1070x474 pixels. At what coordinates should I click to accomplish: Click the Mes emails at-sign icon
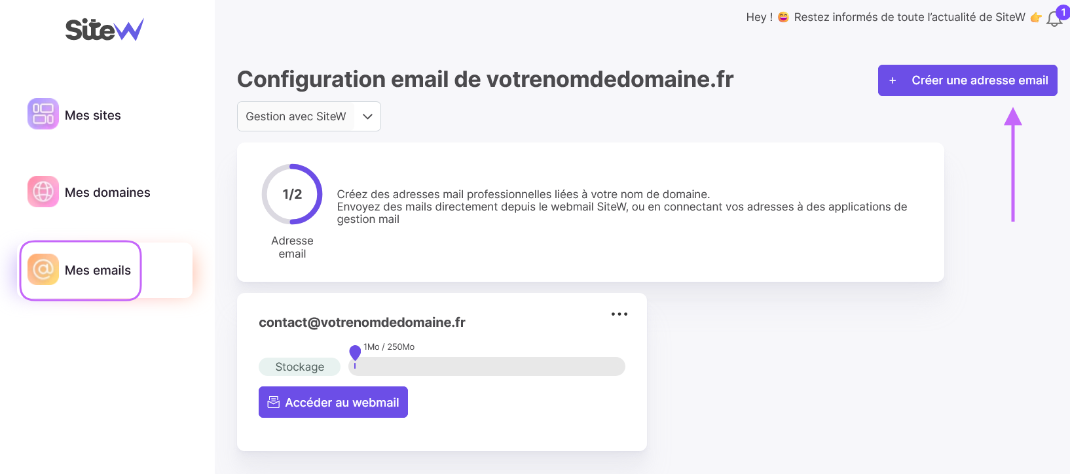pyautogui.click(x=43, y=269)
